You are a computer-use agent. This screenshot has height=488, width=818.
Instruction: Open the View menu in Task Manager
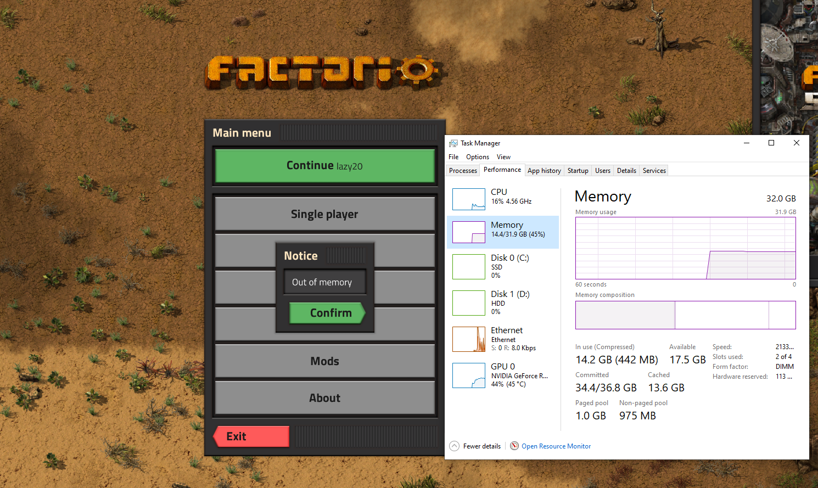tap(503, 157)
